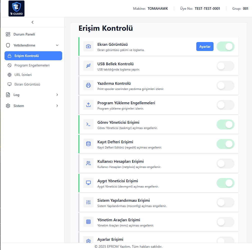Click the database icon for Kayıt Defteri Erişimi
The image size is (252, 250).
pos(88,144)
